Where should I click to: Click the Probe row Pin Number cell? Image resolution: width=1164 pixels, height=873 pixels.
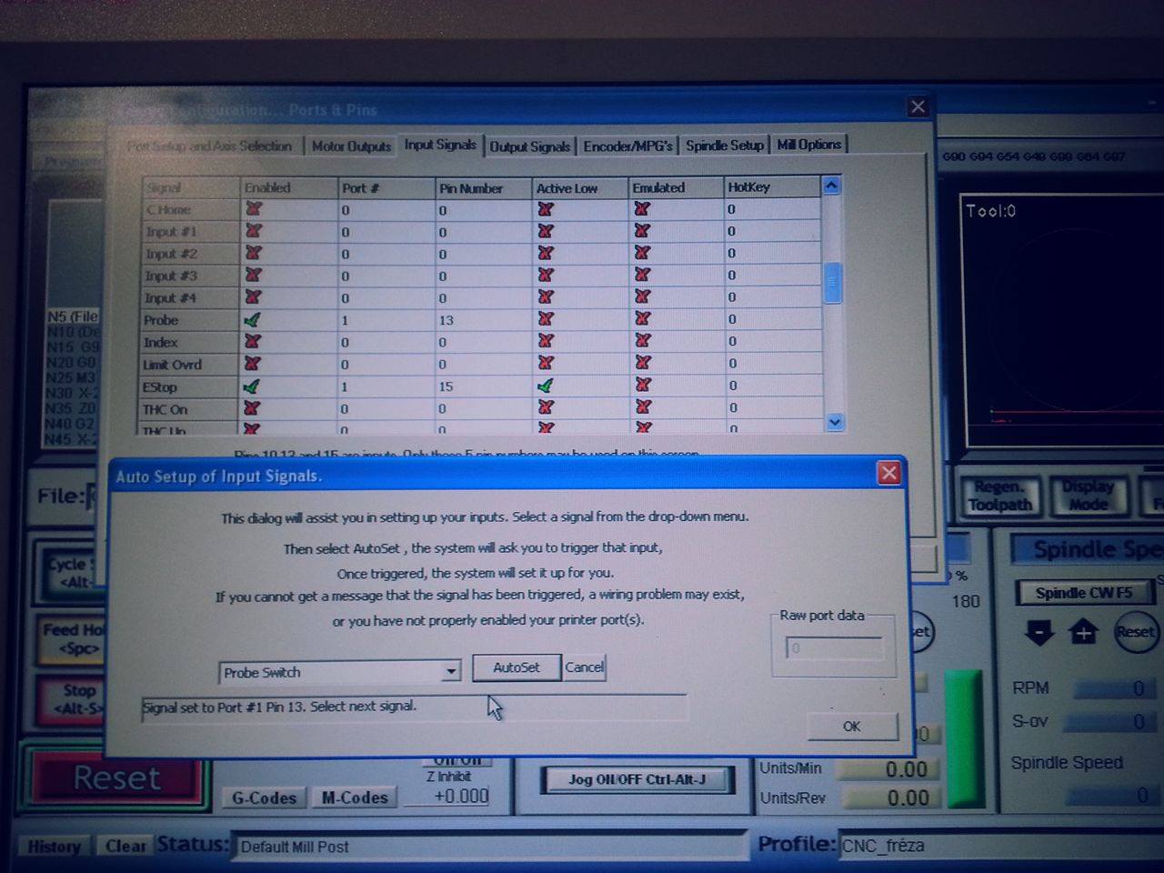[482, 320]
